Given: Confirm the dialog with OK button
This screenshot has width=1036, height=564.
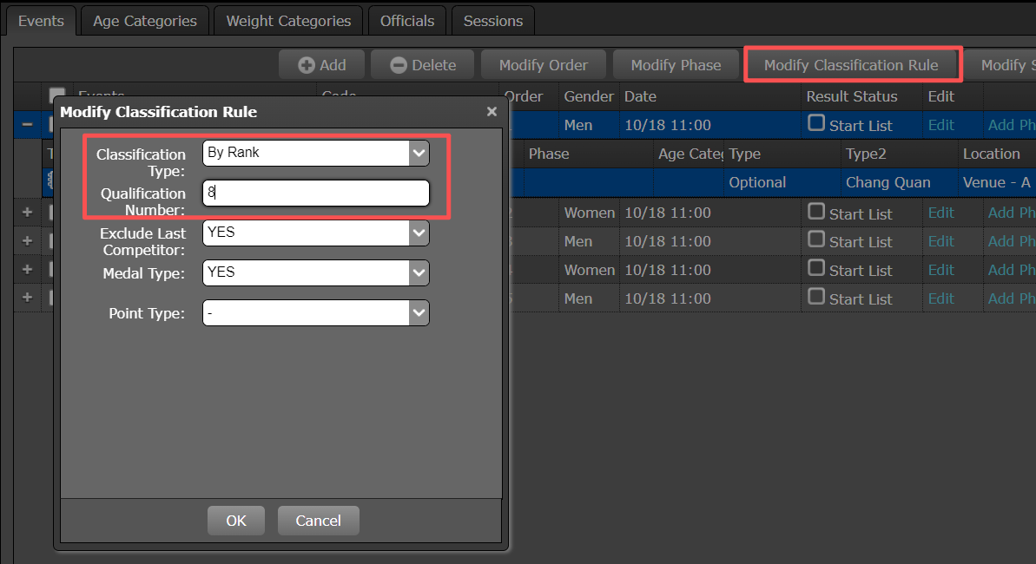Looking at the screenshot, I should tap(236, 521).
